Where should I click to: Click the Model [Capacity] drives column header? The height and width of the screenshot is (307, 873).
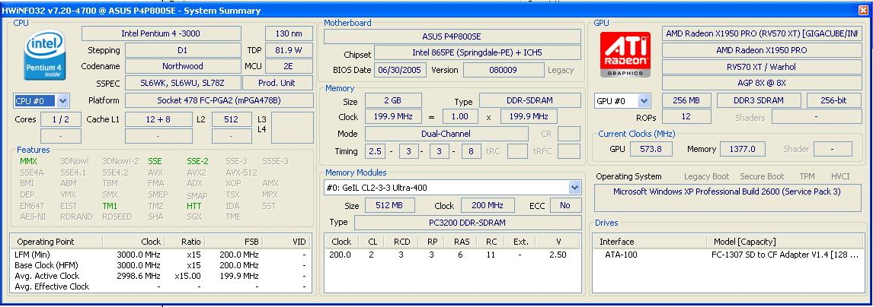(x=743, y=242)
